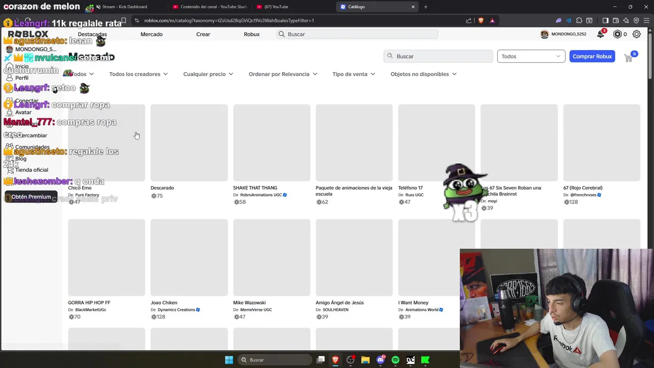Open the Descarado item thumbnail
Viewport: 654px width, 368px height.
coord(189,143)
